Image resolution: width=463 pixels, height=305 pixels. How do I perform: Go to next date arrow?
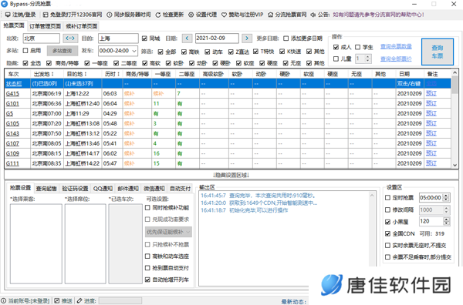point(247,39)
